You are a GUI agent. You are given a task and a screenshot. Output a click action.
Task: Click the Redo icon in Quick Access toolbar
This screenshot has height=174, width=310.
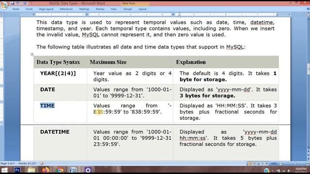tap(25, 3)
